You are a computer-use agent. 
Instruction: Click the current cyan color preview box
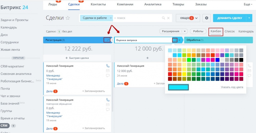(x=178, y=87)
